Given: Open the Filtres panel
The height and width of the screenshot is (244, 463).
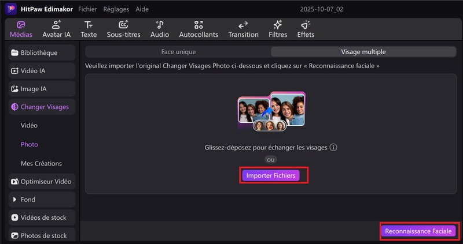Looking at the screenshot, I should click(278, 29).
